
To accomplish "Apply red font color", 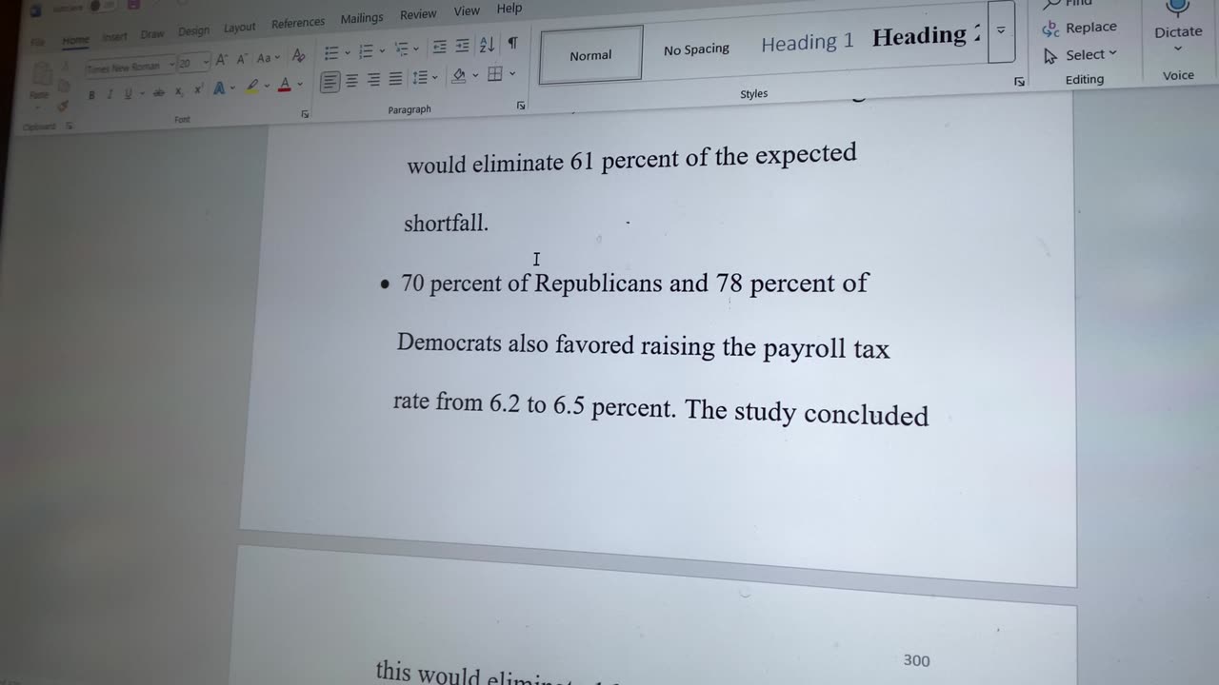I will coord(284,85).
